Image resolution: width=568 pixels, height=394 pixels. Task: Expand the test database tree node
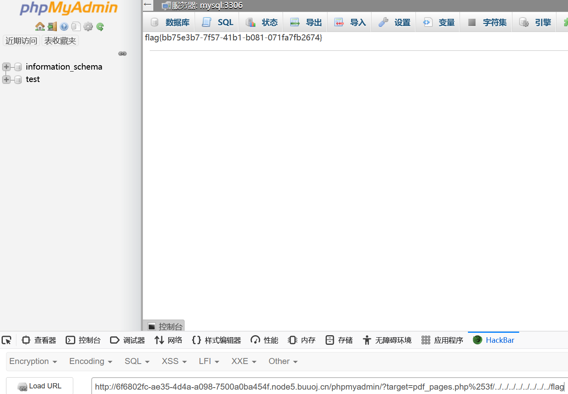pyautogui.click(x=6, y=80)
